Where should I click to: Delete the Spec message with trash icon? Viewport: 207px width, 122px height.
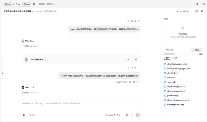pyautogui.click(x=134, y=82)
